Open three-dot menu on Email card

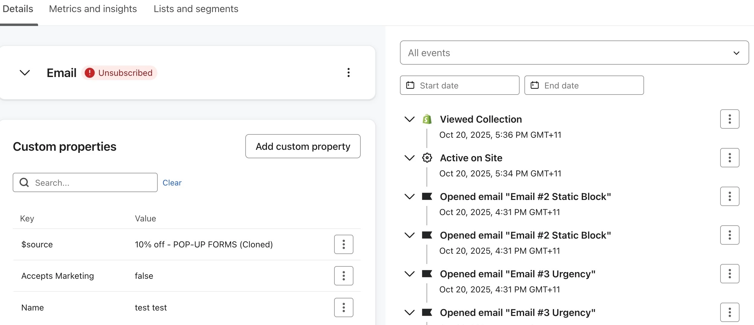348,72
